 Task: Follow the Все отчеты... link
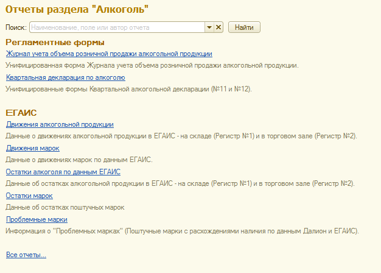[x=26, y=255]
